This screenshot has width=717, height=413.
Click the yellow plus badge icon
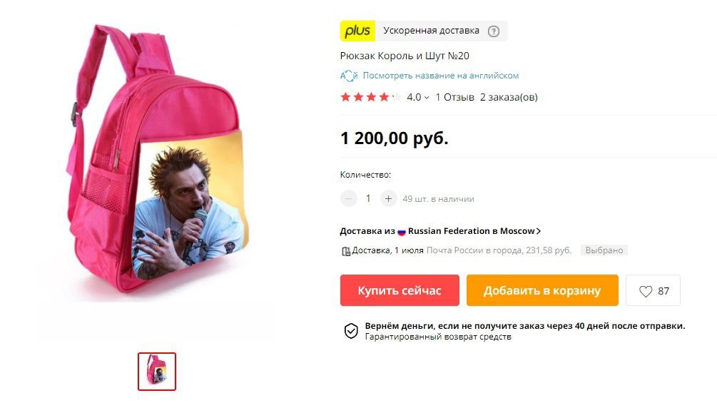click(x=357, y=31)
